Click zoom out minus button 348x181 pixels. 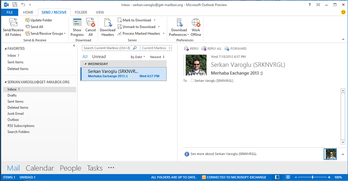point(296,177)
